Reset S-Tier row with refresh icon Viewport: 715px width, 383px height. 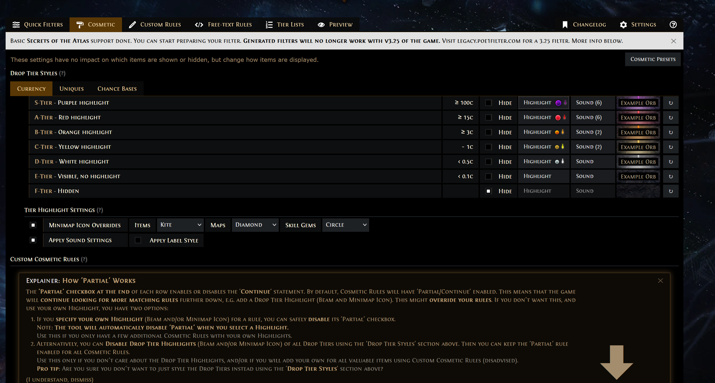tap(671, 103)
